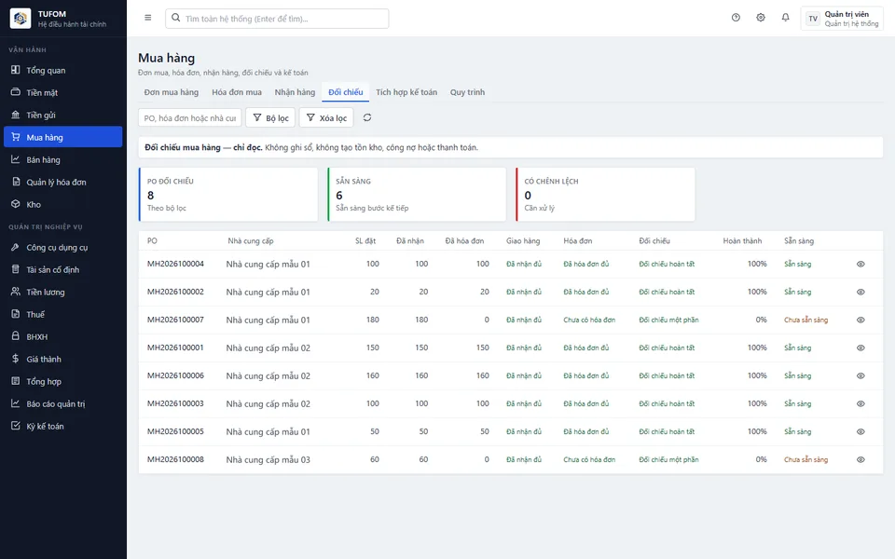Screen dimensions: 895x559
Task: Go to Quản lý hóa đơn
Action: coord(62,182)
